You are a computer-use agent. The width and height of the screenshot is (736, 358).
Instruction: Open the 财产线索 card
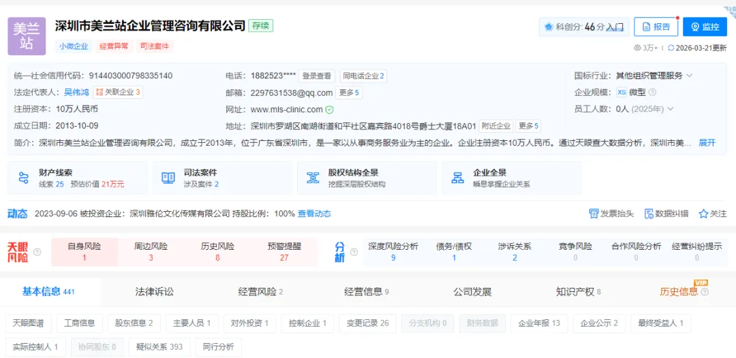[x=78, y=178]
